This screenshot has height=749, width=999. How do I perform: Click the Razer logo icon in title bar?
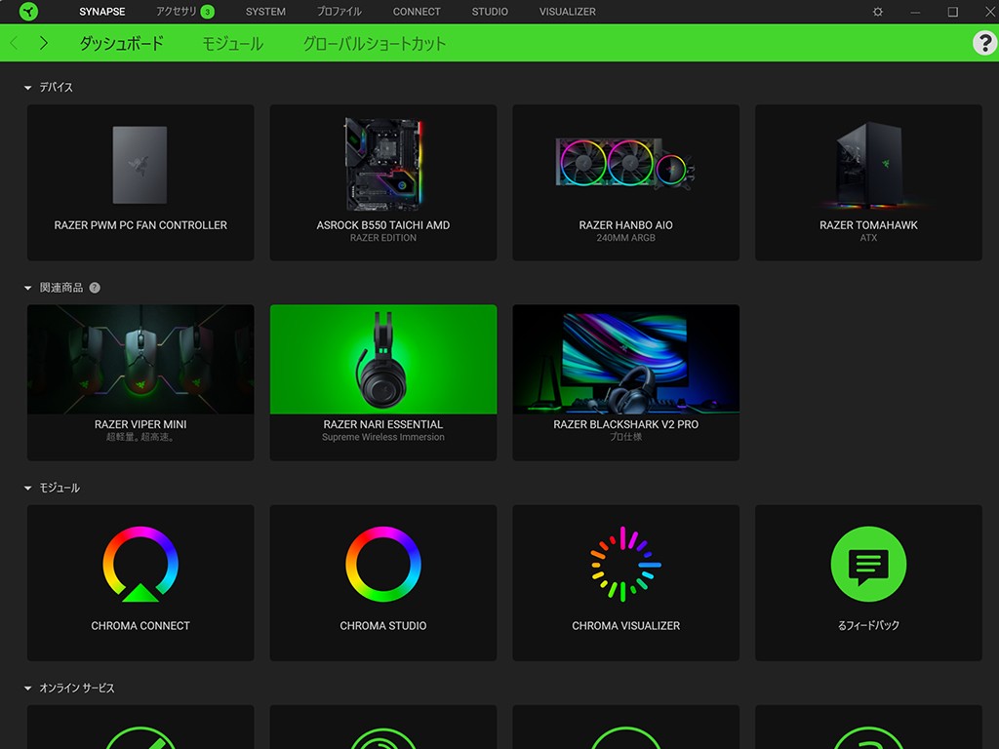click(28, 12)
